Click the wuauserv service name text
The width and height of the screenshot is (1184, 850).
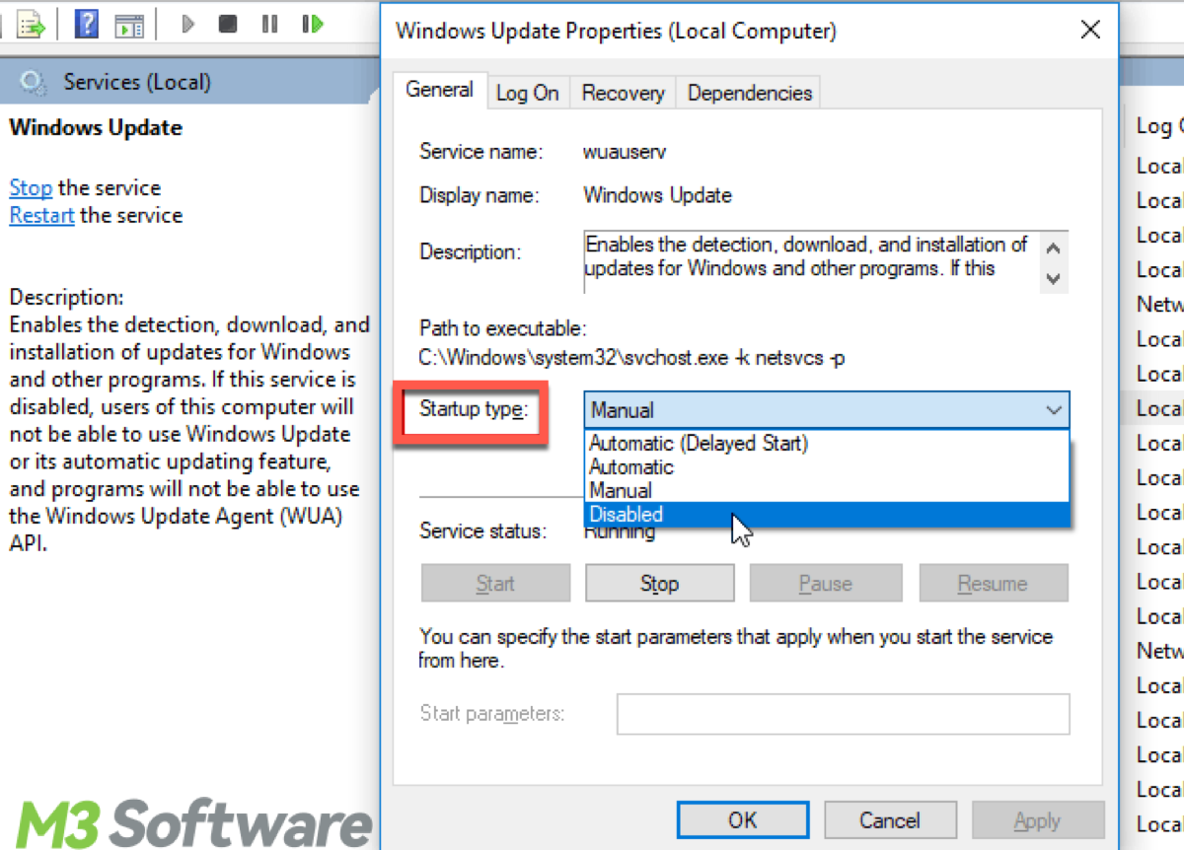(x=626, y=152)
